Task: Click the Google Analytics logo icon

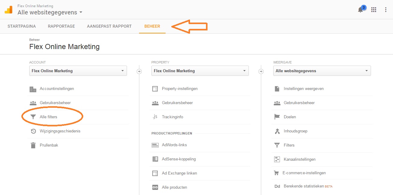Action: coord(8,10)
